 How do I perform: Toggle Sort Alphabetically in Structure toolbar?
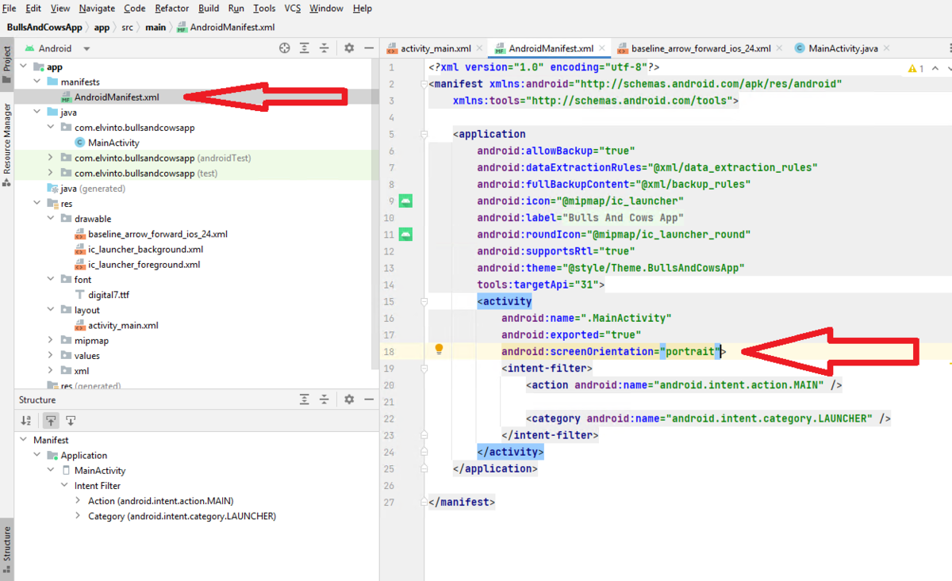pos(26,421)
